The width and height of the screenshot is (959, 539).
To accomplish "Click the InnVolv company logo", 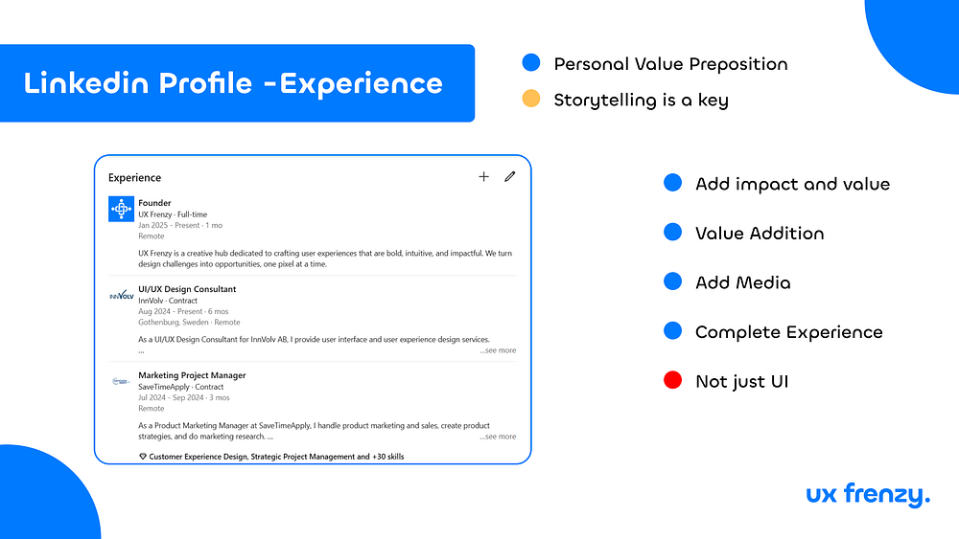I will (x=121, y=296).
